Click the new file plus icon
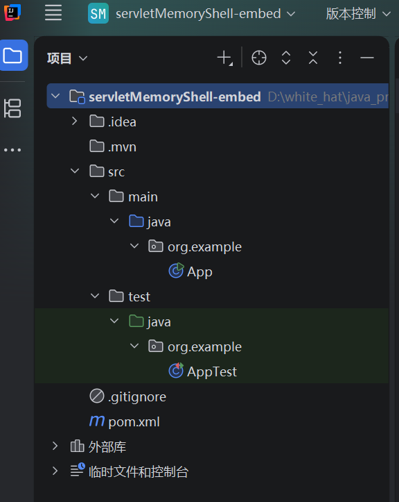Viewport: 399px width, 502px height. coord(224,58)
